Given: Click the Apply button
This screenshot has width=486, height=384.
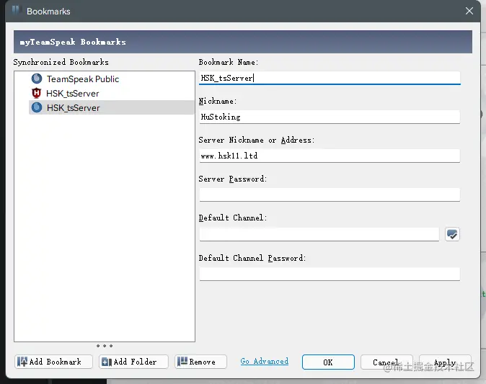Looking at the screenshot, I should 445,362.
